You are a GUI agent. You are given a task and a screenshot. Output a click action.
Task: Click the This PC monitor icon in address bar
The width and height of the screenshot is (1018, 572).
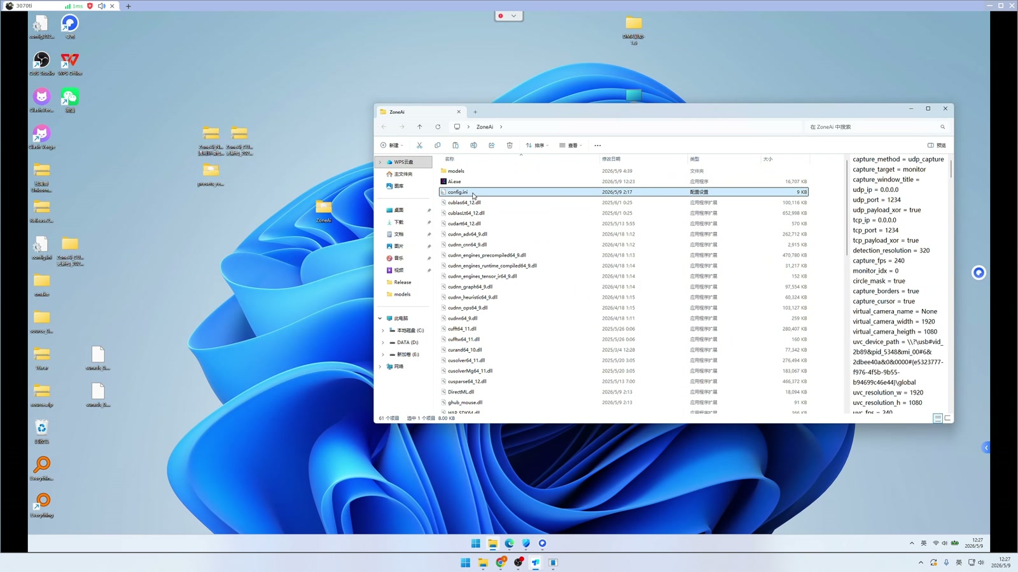coord(457,127)
